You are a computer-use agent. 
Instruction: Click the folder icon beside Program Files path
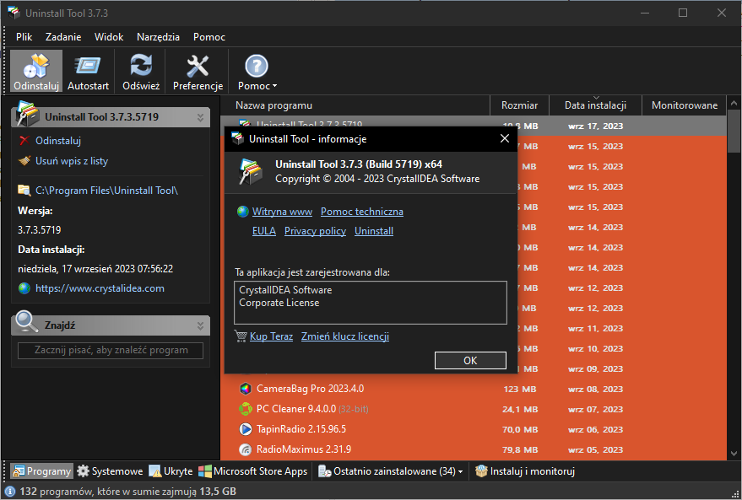click(24, 191)
